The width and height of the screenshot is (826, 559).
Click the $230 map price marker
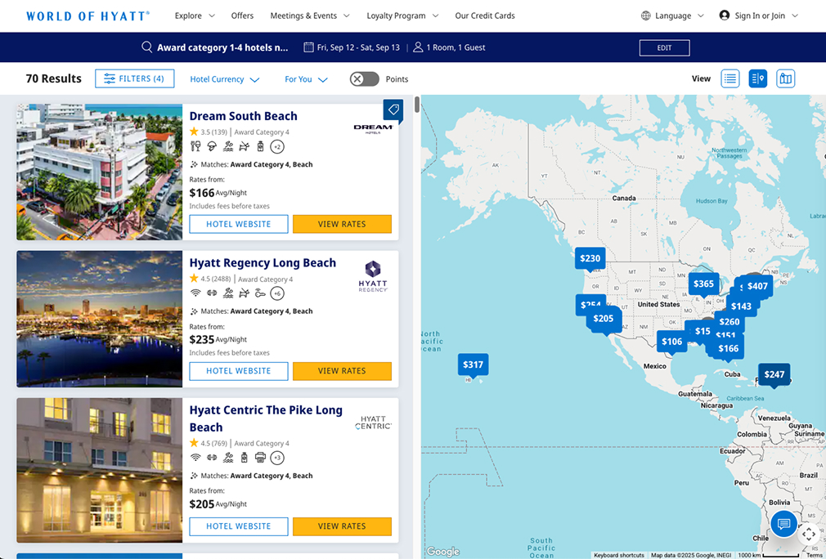[590, 258]
